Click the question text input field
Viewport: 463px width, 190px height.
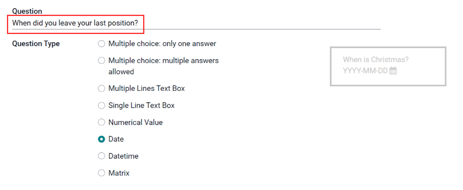click(x=196, y=23)
